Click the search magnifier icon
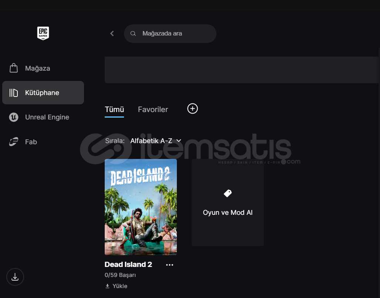Viewport: 380px width, 298px height. [x=133, y=33]
